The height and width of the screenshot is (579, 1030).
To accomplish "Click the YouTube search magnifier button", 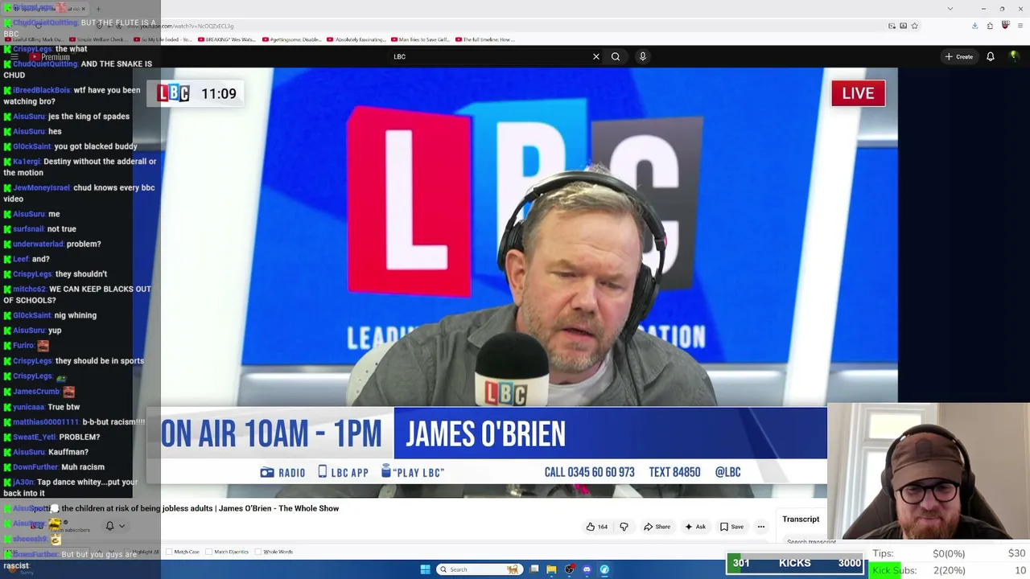I will point(616,56).
